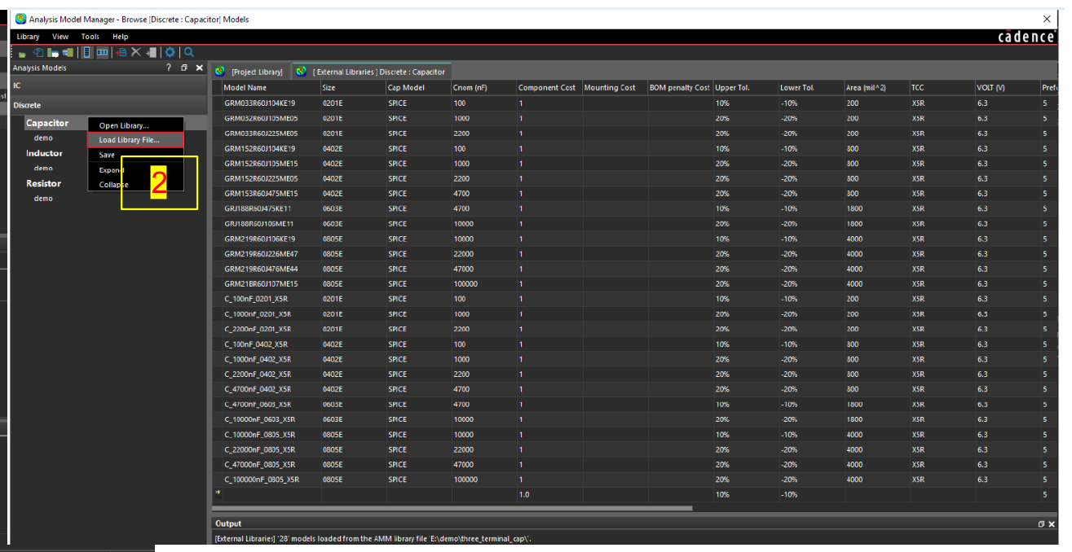Screen dimensions: 1072x552
Task: Sort by the BOM penalty Cost column header
Action: 680,87
